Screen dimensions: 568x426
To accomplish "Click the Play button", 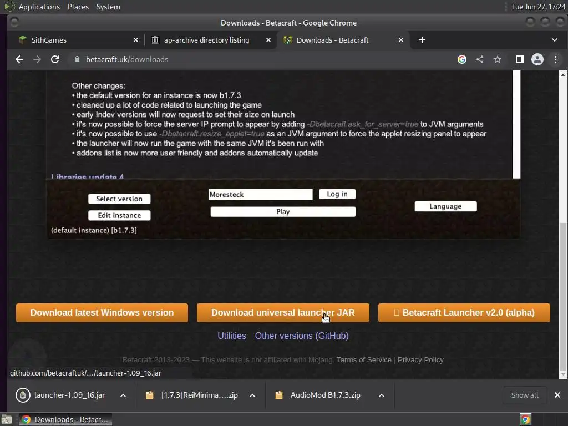I will (283, 212).
